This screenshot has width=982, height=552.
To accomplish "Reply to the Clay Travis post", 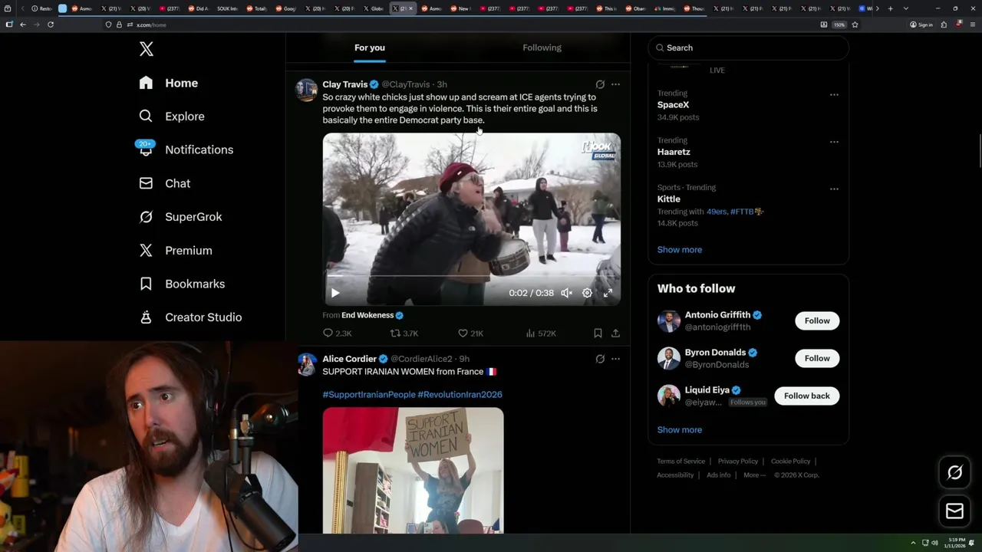I will 337,333.
